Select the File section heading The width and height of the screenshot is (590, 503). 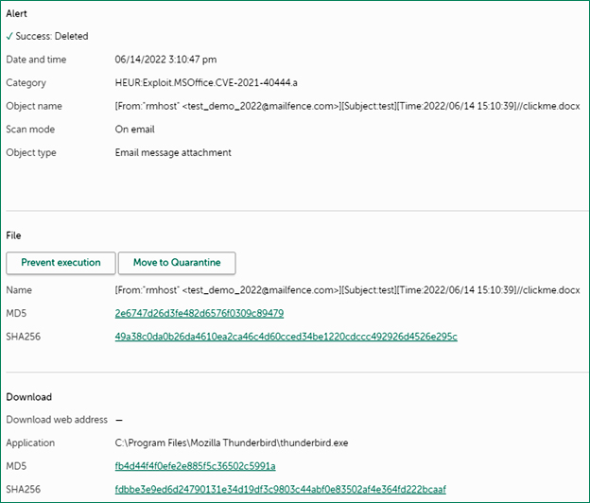13,235
